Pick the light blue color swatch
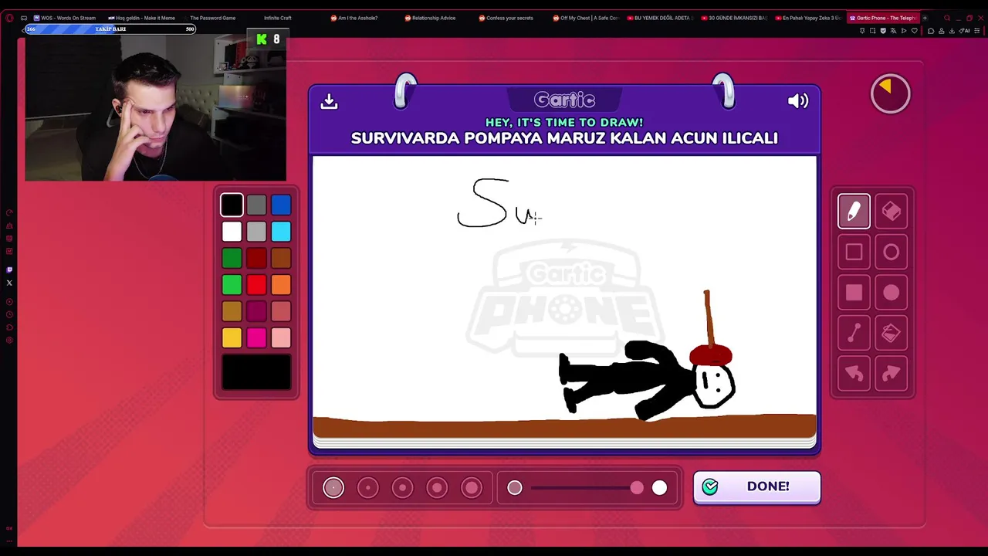The height and width of the screenshot is (556, 988). click(281, 232)
